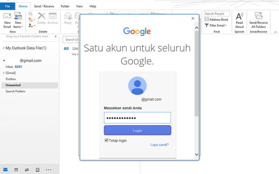279x174 pixels.
Task: Open the Lupa sandi? link
Action: tap(159, 145)
